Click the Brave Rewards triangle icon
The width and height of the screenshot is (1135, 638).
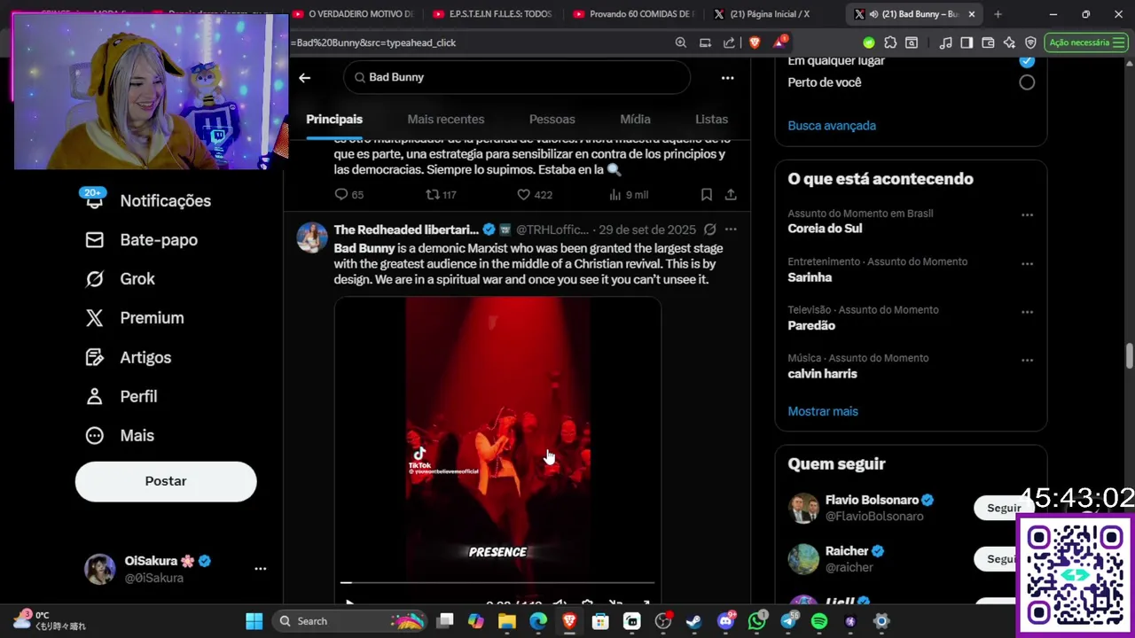tap(779, 43)
